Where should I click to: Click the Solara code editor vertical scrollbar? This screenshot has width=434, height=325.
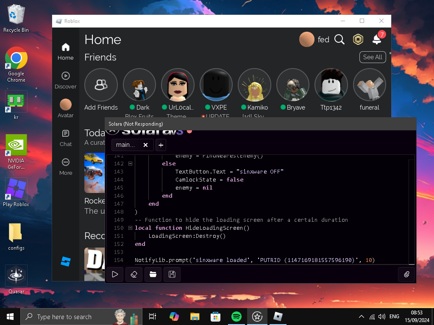(412, 212)
